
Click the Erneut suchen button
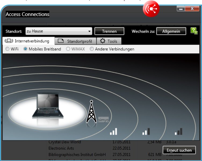[x=179, y=150]
